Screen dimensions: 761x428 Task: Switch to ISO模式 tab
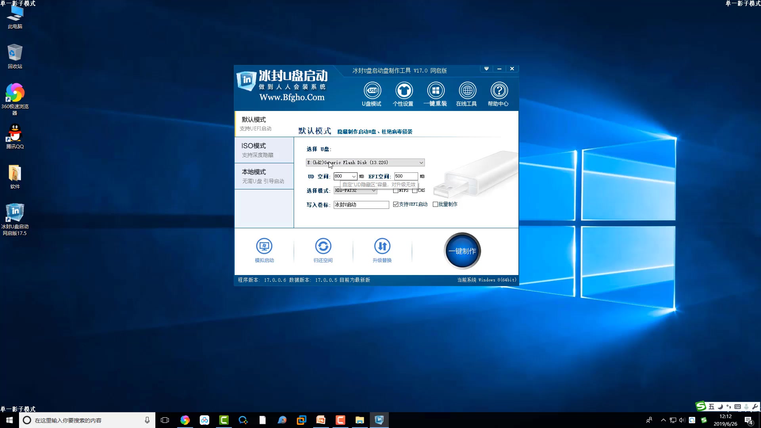point(264,150)
